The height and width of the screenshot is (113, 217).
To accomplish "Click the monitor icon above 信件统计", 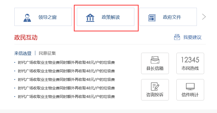I will (x=190, y=86).
